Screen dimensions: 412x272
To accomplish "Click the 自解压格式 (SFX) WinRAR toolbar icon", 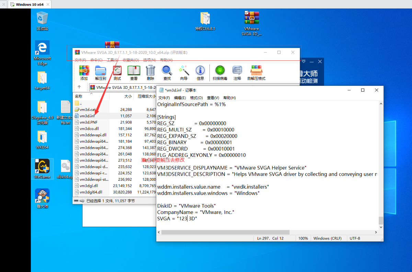I will click(256, 73).
